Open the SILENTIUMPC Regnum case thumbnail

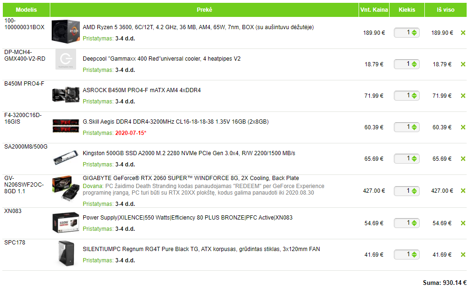(66, 253)
